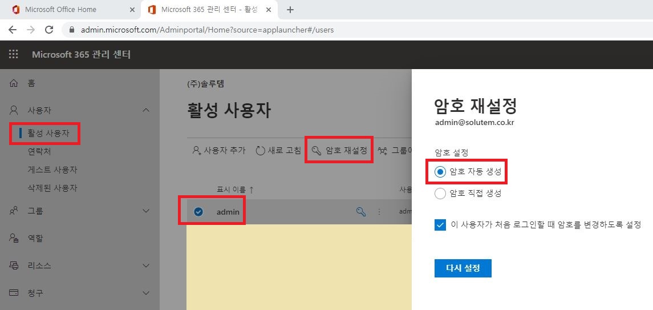Click the 활성 사용자 page heading
653x310 pixels.
[x=229, y=111]
